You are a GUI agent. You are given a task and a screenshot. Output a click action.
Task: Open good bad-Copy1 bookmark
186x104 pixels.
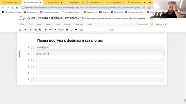click(x=72, y=12)
